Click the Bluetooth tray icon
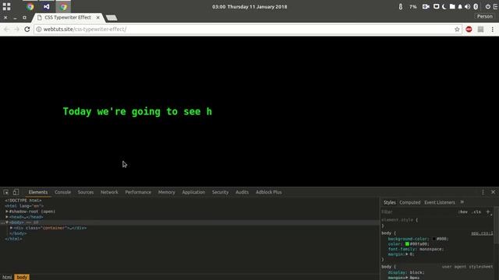 click(x=476, y=6)
